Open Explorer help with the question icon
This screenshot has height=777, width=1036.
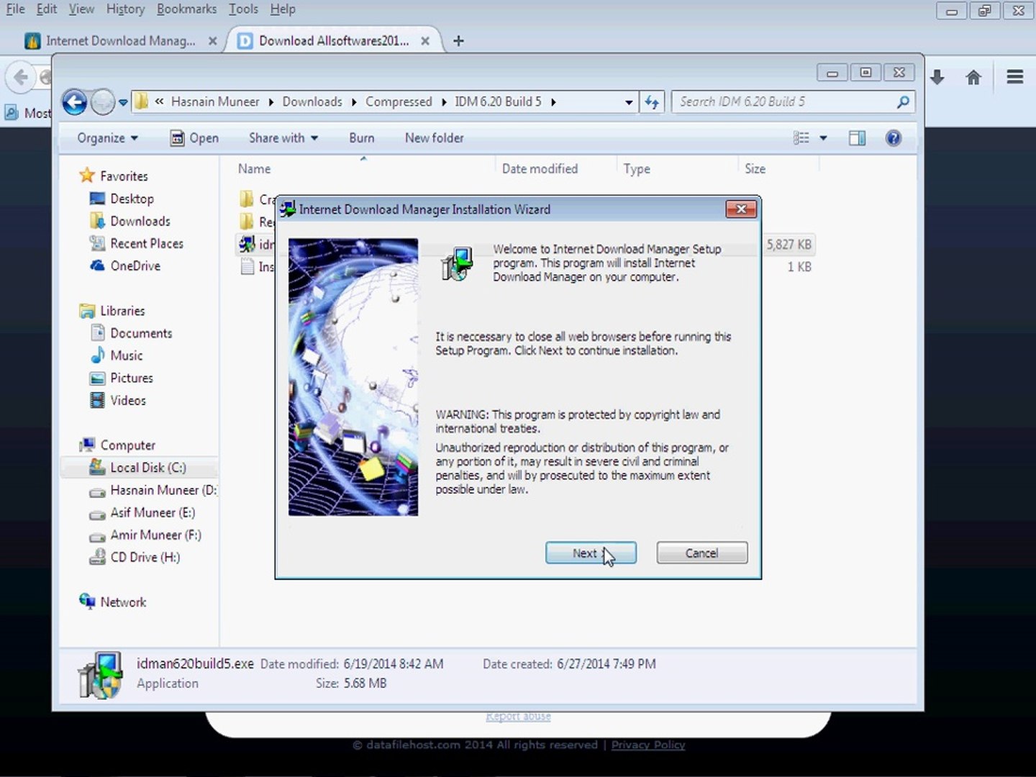pos(893,138)
